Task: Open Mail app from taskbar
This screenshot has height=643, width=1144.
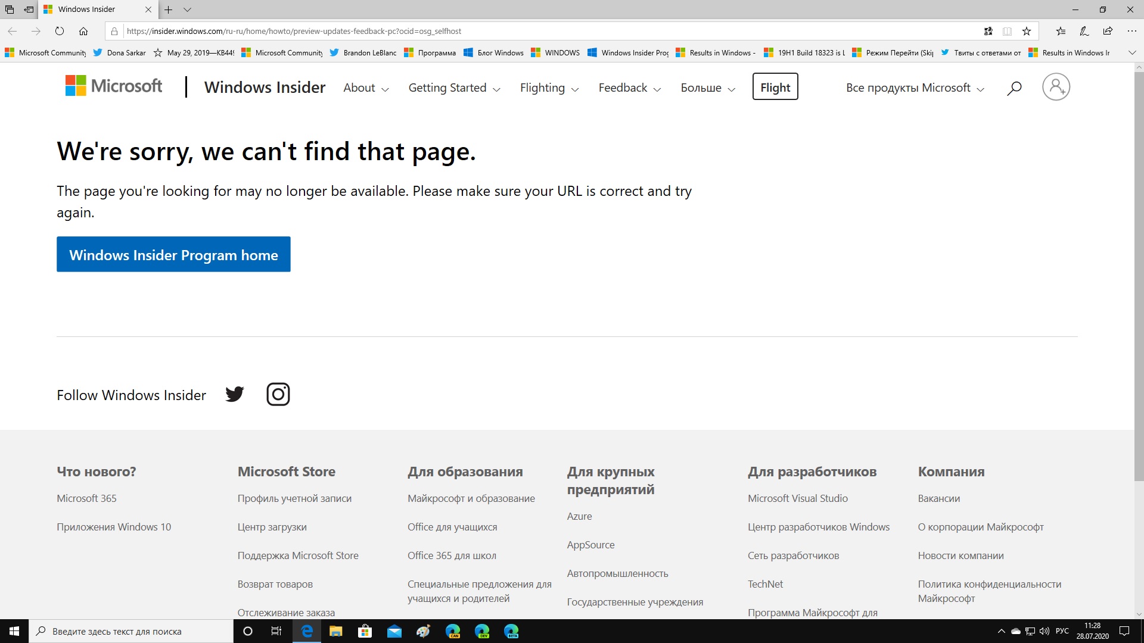Action: point(394,631)
